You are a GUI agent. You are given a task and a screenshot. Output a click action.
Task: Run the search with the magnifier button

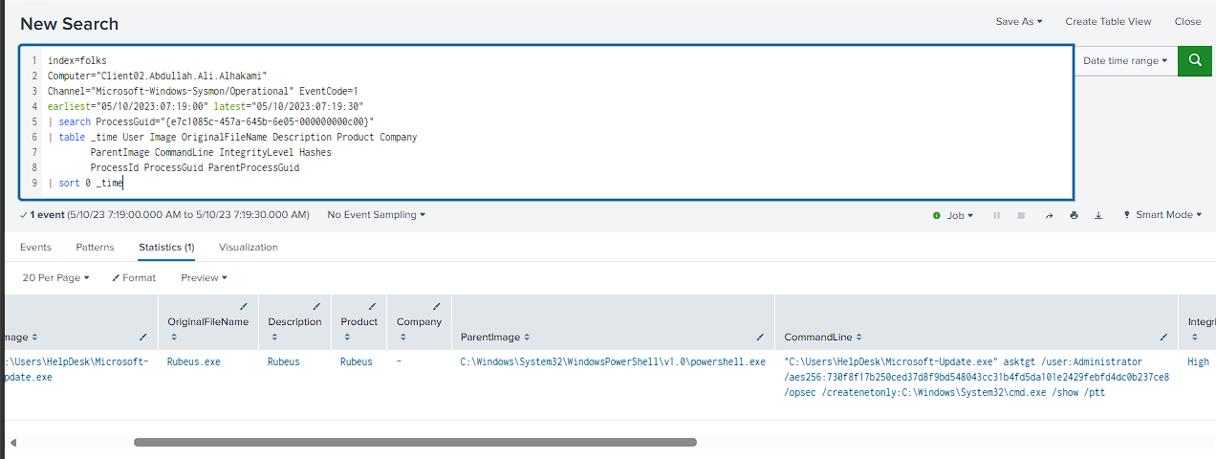click(1195, 60)
